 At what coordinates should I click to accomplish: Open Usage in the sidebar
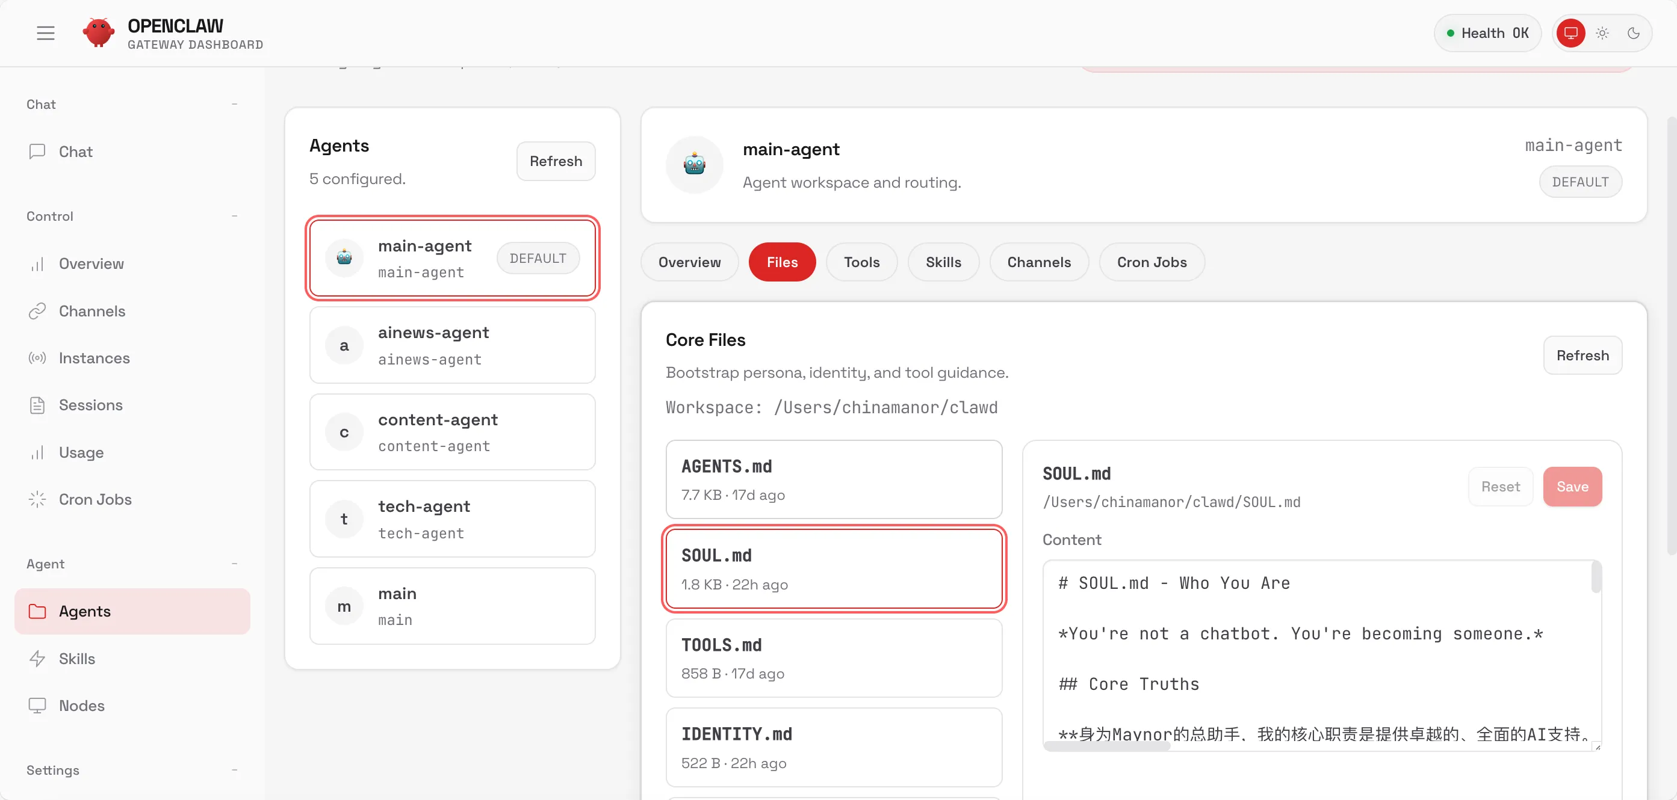[x=132, y=452]
